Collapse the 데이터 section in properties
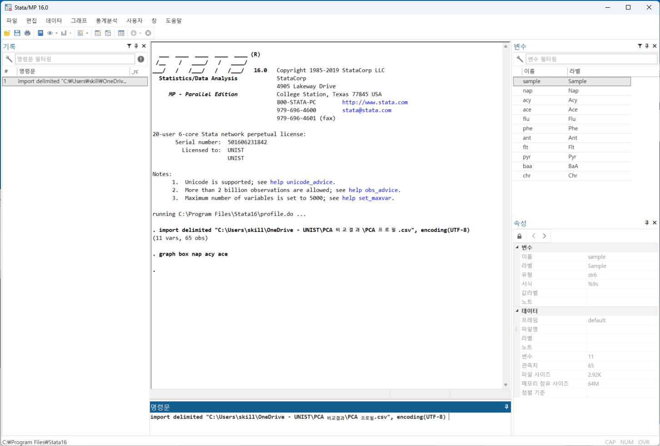This screenshot has height=446, width=660. tap(517, 311)
